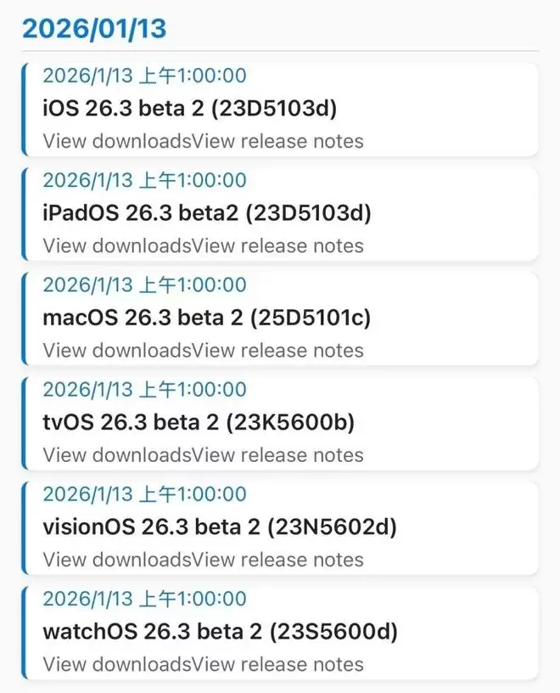The width and height of the screenshot is (560, 693).
Task: View release notes for watchOS 26.3 beta 2
Action: point(278,664)
